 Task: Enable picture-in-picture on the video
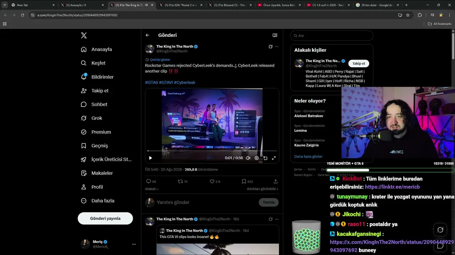tap(265, 158)
